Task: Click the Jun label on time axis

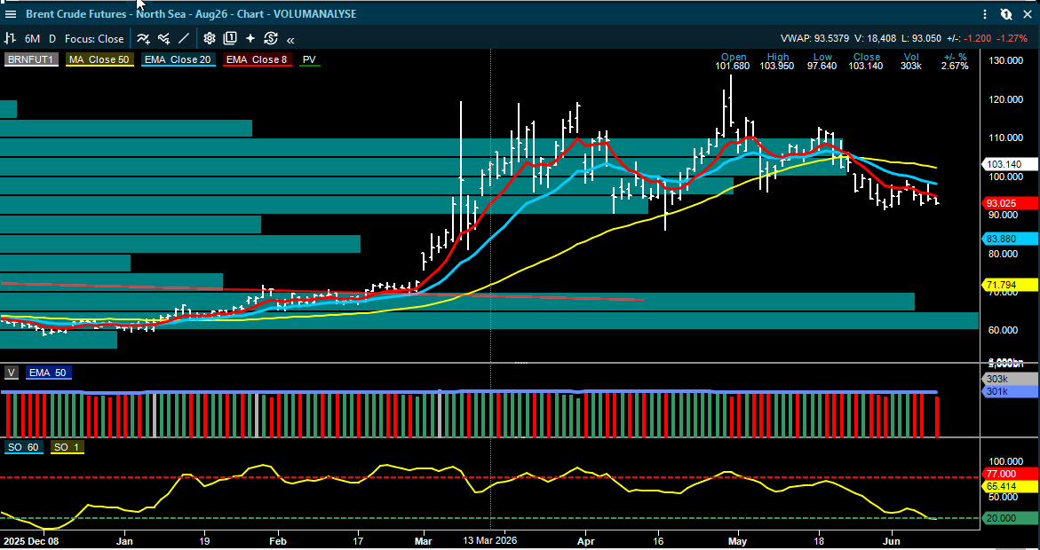Action: [892, 541]
